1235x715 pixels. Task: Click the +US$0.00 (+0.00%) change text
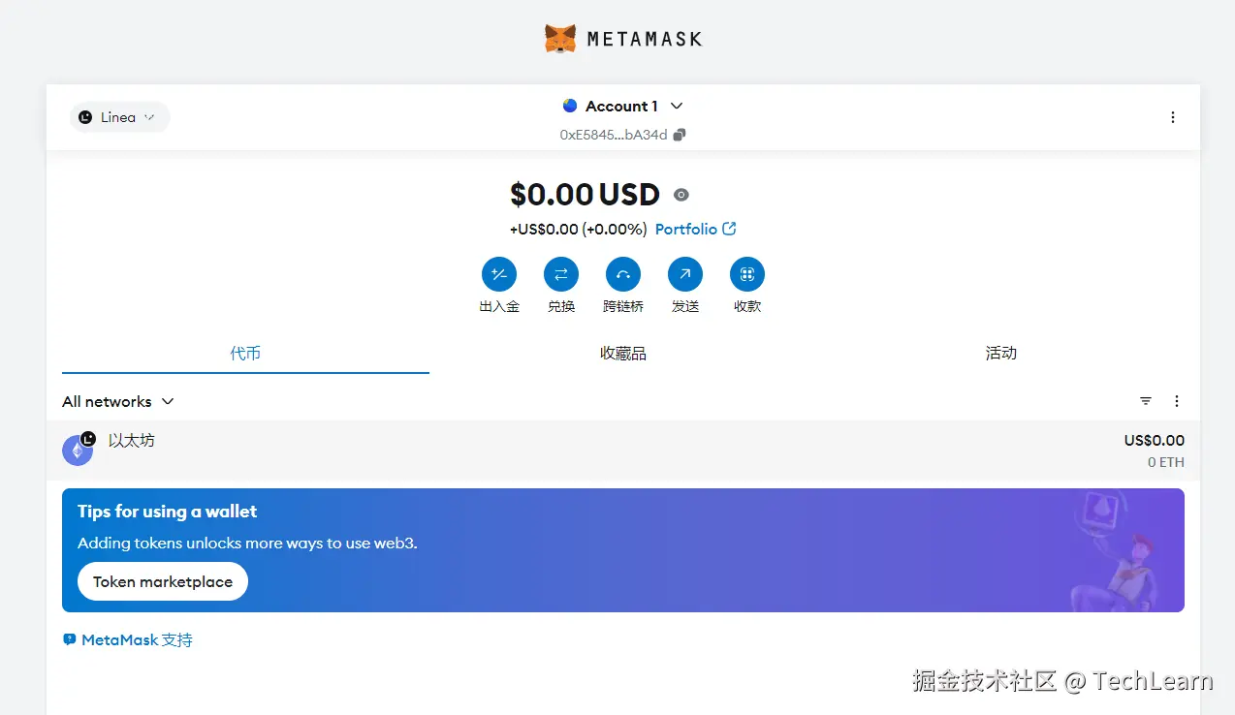point(578,229)
